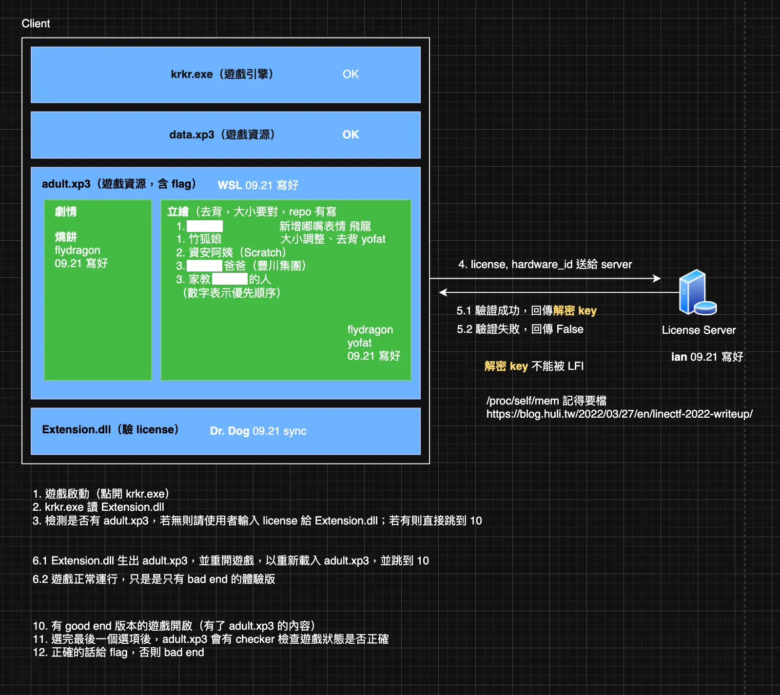This screenshot has width=780, height=695.
Task: Open the blog.huli.tw linectf writeup link
Action: coord(619,414)
